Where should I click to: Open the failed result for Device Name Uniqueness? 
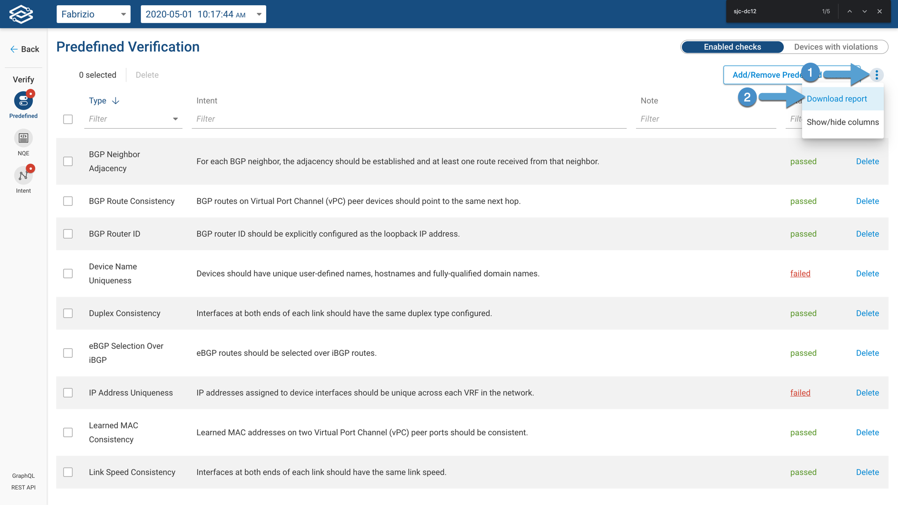[800, 274]
